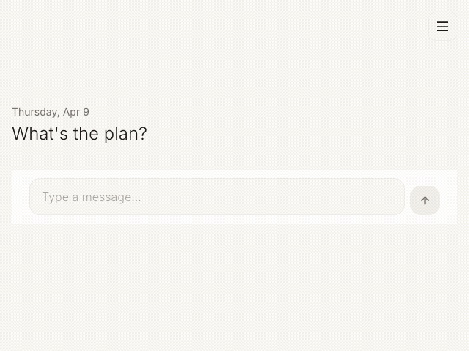The image size is (469, 351).
Task: Focus the 'Type a message...' input field
Action: pyautogui.click(x=217, y=197)
